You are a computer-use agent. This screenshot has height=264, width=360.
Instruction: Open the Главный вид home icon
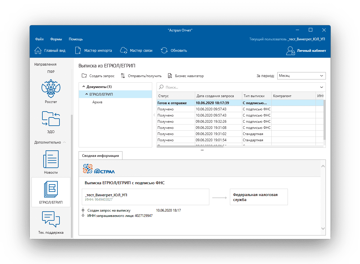[38, 50]
